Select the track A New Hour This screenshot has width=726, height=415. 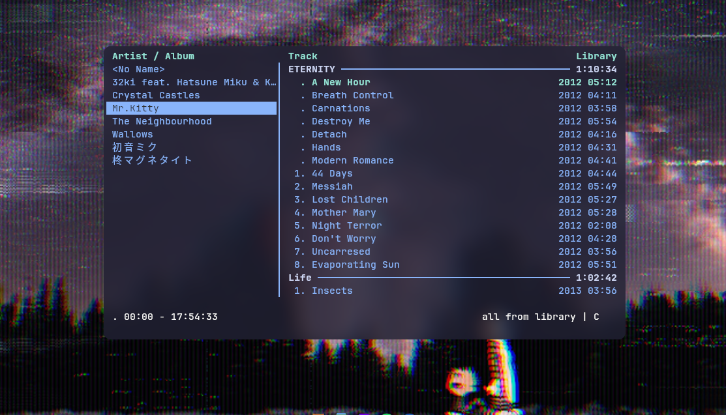coord(340,82)
